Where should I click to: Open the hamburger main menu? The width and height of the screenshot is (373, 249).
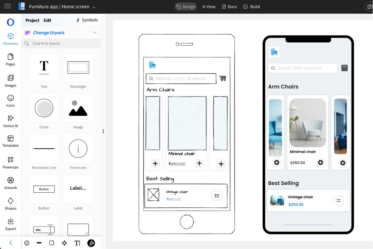8,7
